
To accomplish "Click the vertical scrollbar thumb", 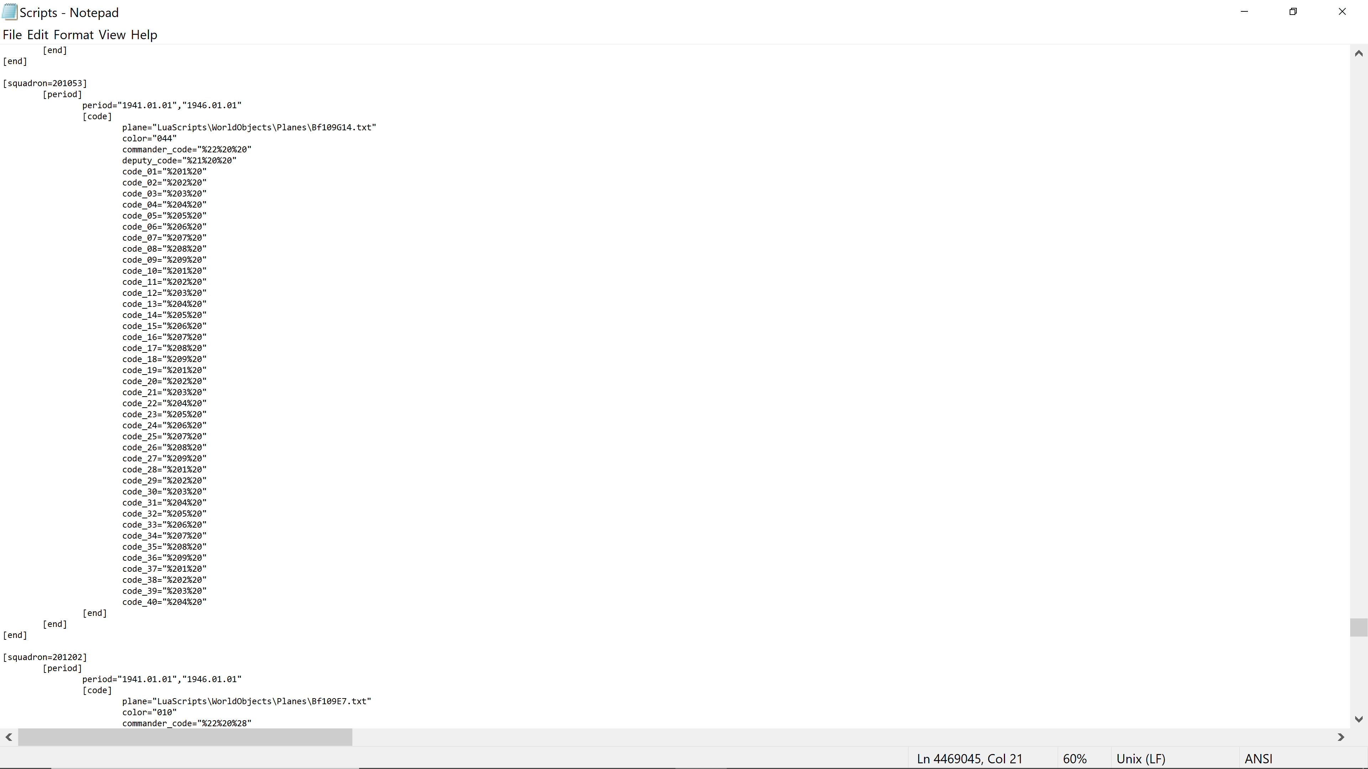I will coord(1359,627).
